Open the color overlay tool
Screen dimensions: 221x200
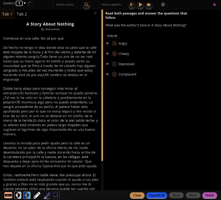(27, 195)
